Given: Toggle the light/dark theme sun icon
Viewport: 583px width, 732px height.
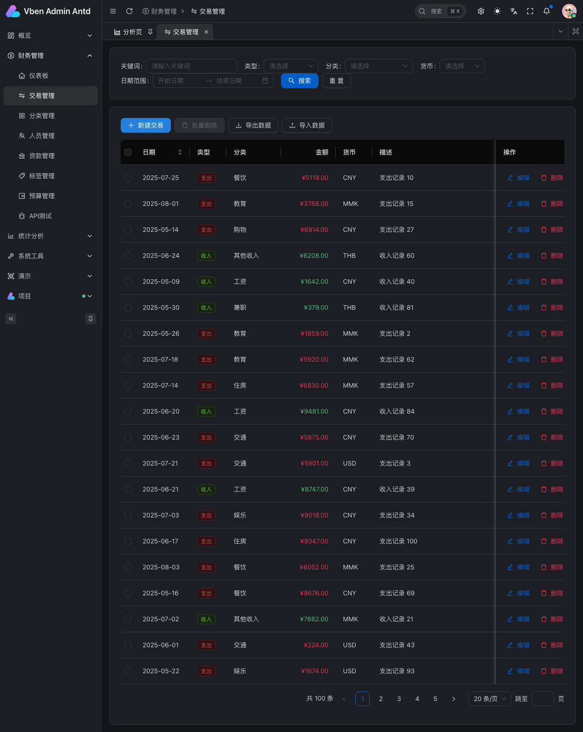Looking at the screenshot, I should 497,11.
